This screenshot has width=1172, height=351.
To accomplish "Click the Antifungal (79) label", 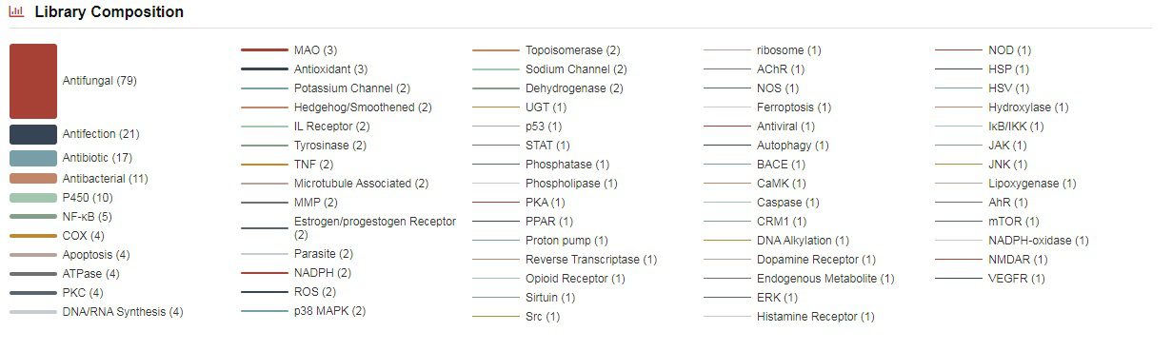I will 100,81.
